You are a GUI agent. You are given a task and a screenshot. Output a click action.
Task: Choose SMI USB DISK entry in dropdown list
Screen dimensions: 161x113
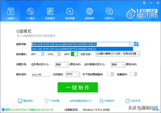tap(82, 49)
